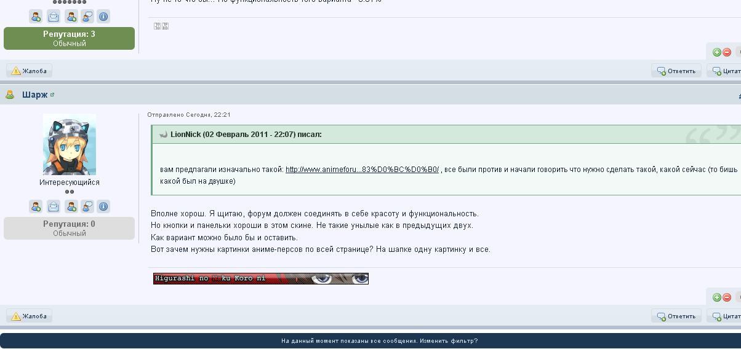Click speech-bubble user icon in Шарж's panel
This screenshot has height=349, width=741.
pos(87,206)
